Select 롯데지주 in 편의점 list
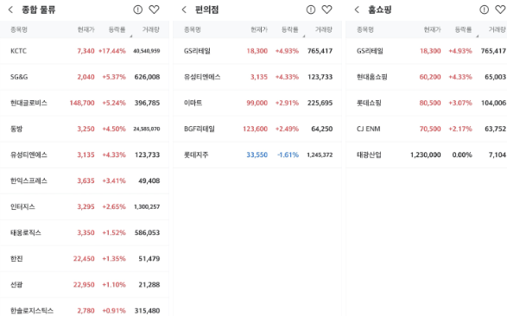Image resolution: width=507 pixels, height=316 pixels. point(257,155)
